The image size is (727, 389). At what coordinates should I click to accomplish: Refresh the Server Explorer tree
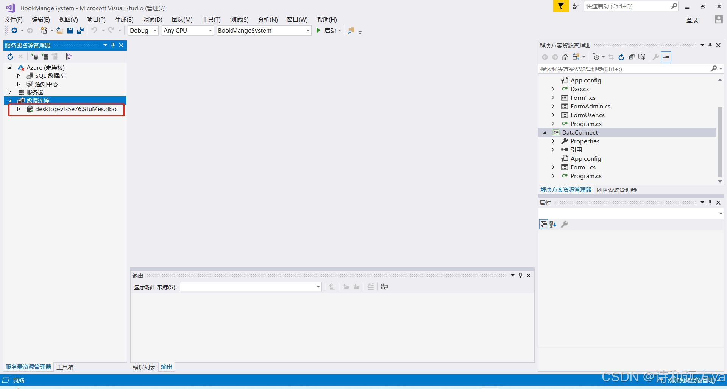point(10,57)
